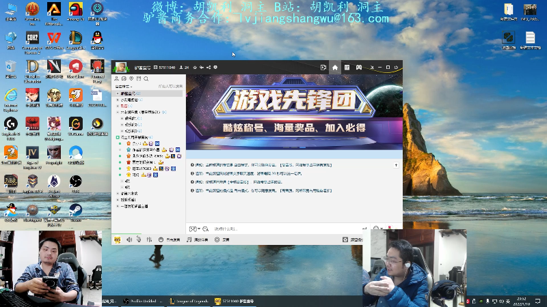Click the recording button in bottom toolbar
Screen dimensions: 547x307
pos(222,239)
